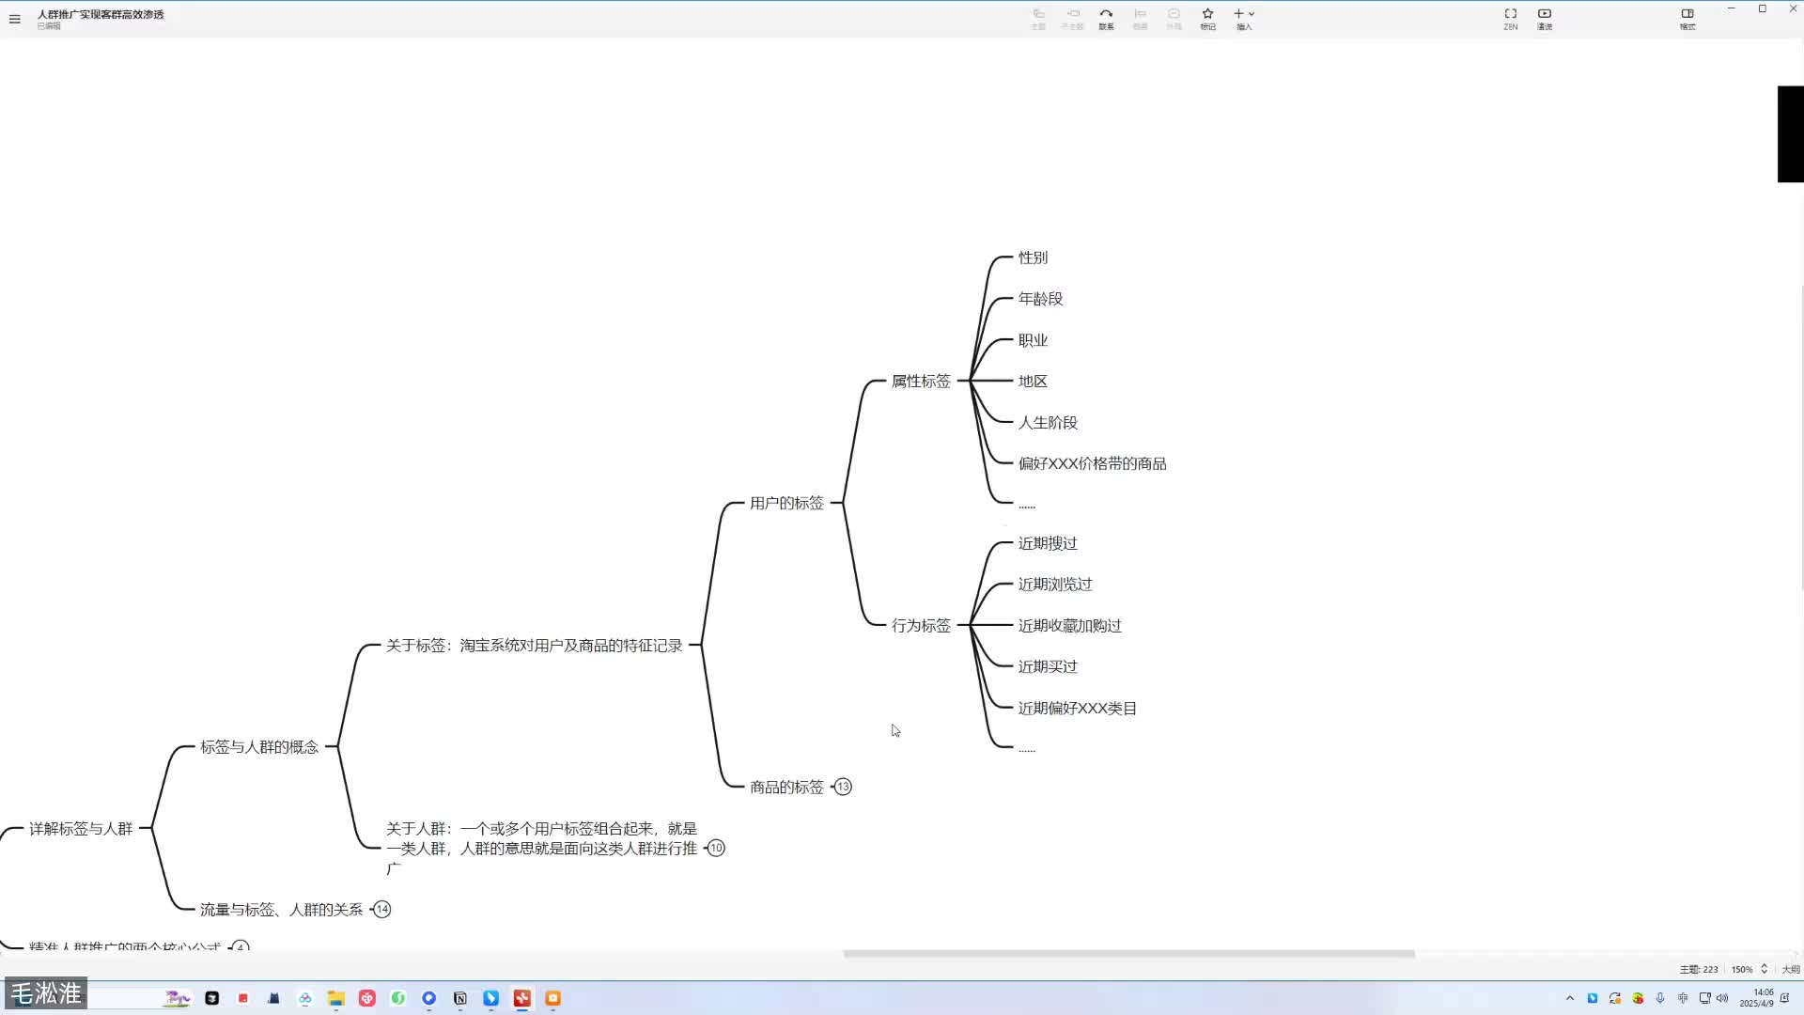Click the 外框 boundary toolbar icon

pos(1174,18)
